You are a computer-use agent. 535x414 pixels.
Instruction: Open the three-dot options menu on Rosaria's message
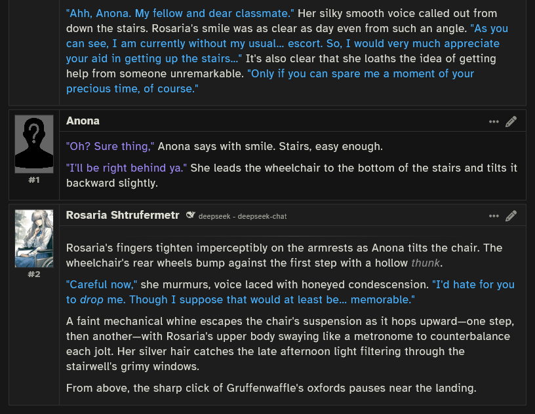pos(494,216)
